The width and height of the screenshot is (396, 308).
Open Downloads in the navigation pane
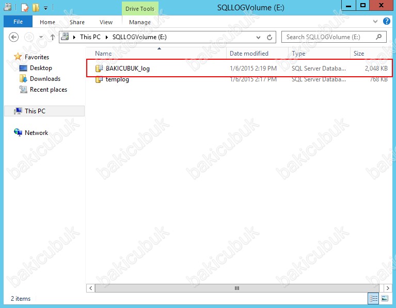tap(45, 79)
